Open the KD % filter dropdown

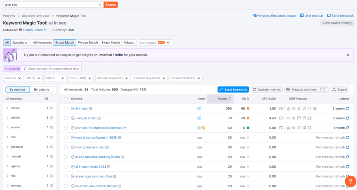(x=33, y=78)
